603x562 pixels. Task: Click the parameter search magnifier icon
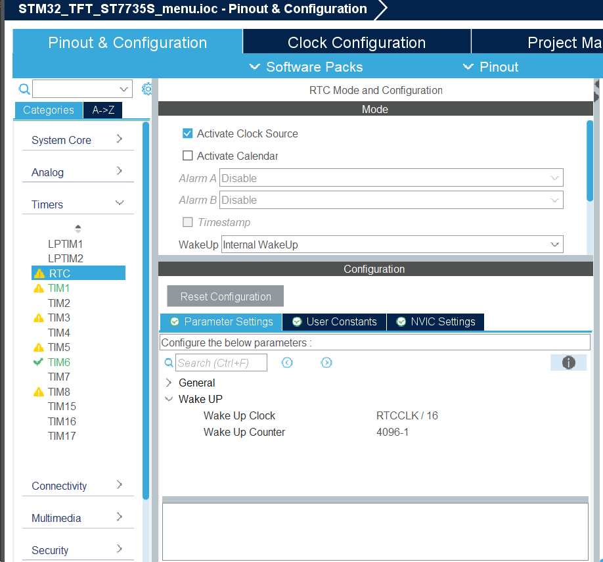pos(168,363)
